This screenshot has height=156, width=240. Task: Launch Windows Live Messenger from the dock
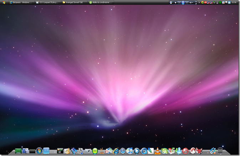point(179,151)
